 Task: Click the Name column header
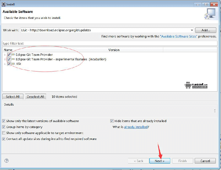tap(55, 50)
